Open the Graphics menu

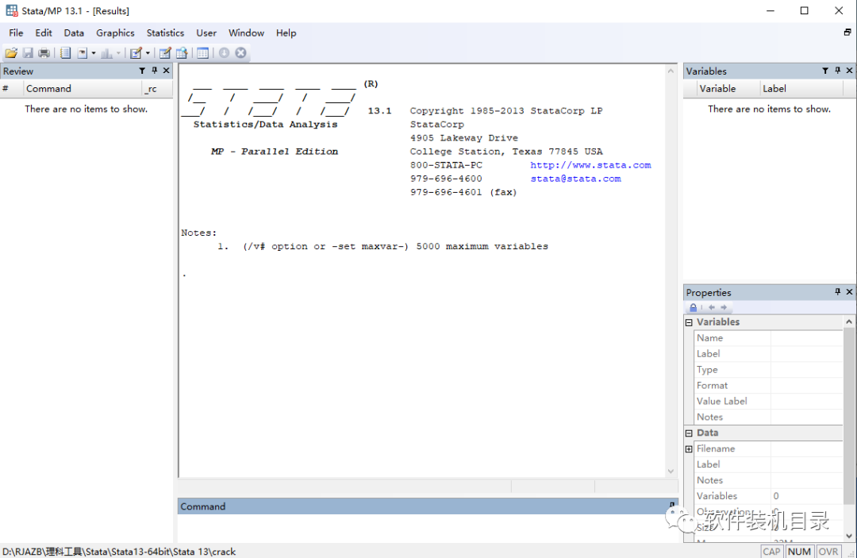(115, 33)
